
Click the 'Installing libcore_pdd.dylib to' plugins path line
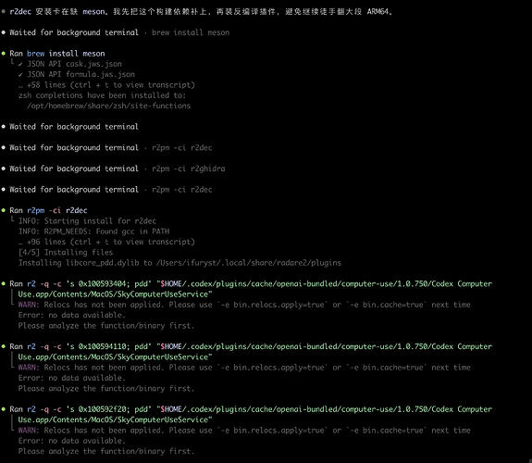(179, 263)
